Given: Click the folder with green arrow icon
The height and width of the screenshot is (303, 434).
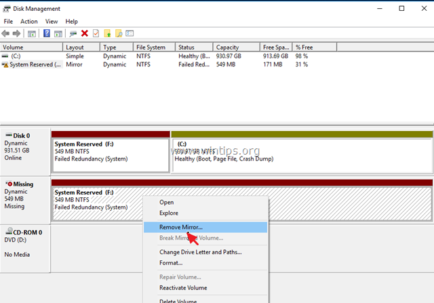Looking at the screenshot, I should click(107, 33).
